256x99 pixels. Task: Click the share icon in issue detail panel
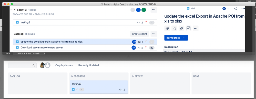[x=235, y=9]
